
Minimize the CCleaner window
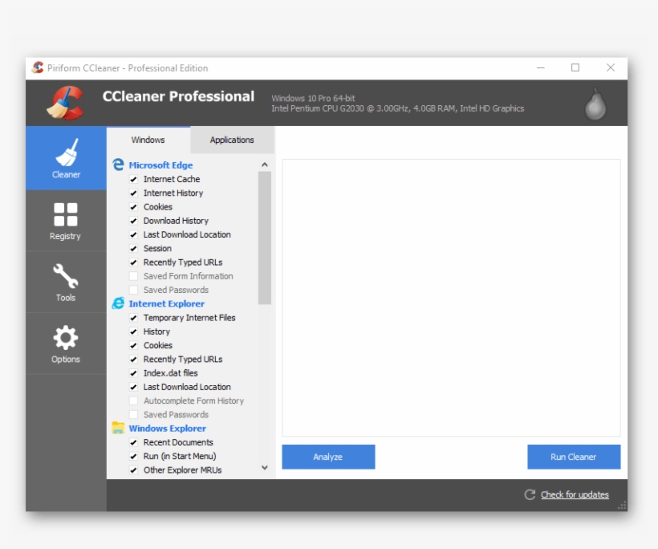pyautogui.click(x=541, y=67)
